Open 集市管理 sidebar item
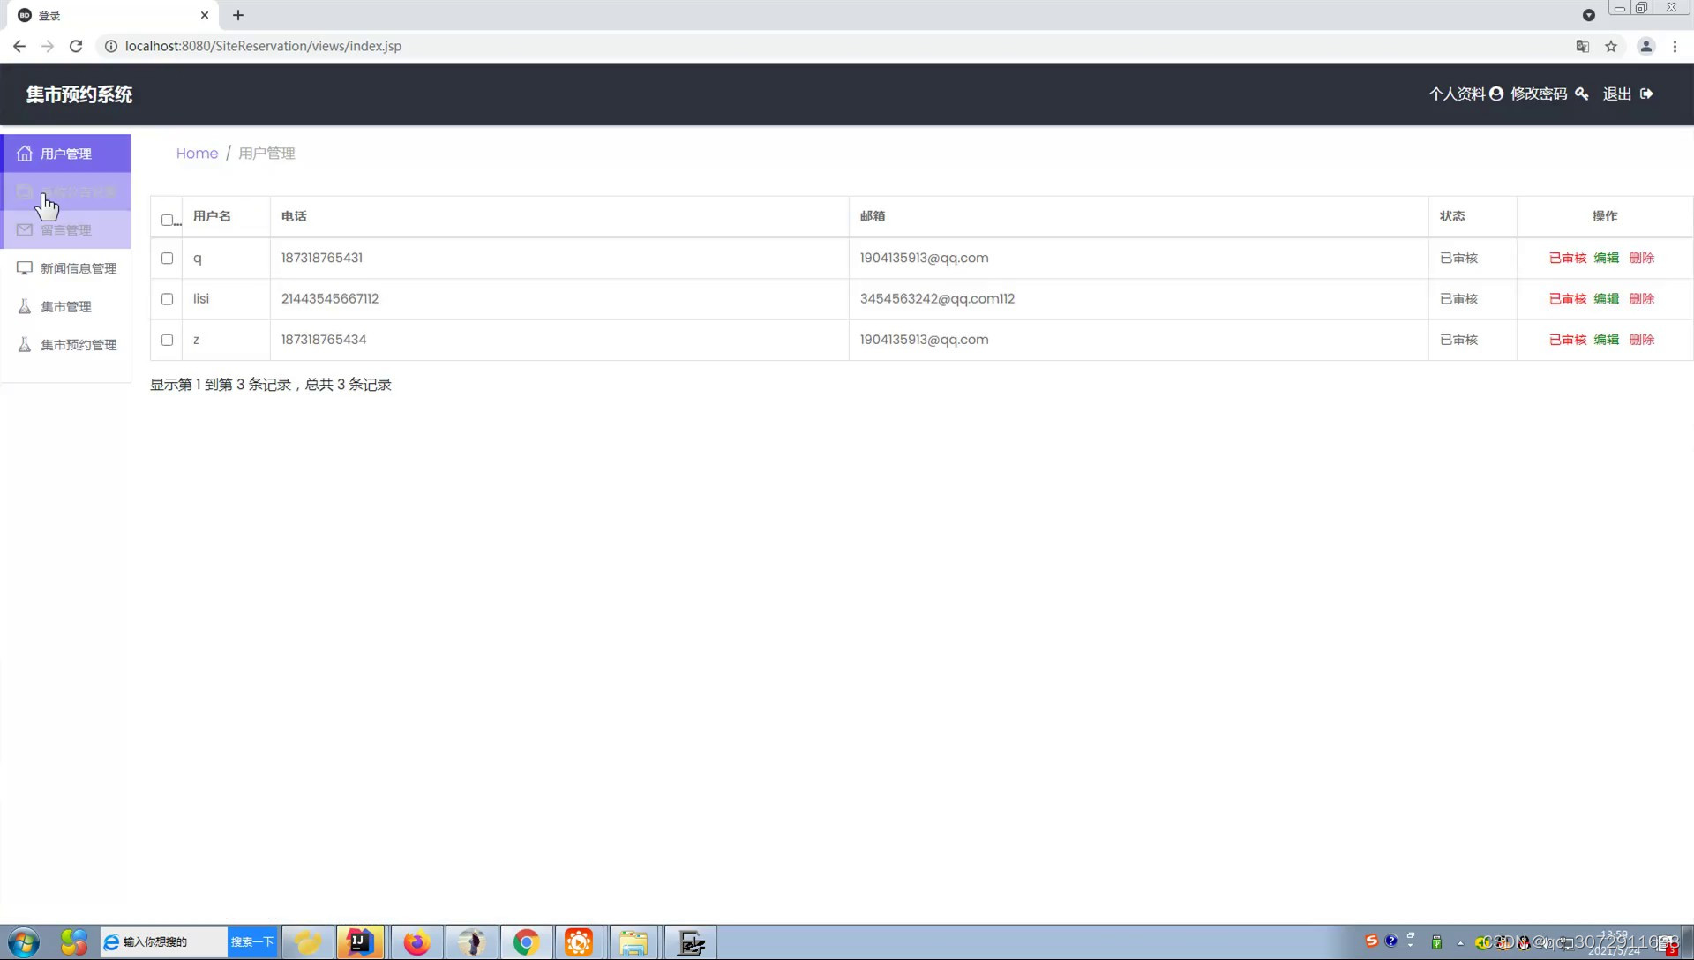Image resolution: width=1694 pixels, height=960 pixels. [x=66, y=307]
